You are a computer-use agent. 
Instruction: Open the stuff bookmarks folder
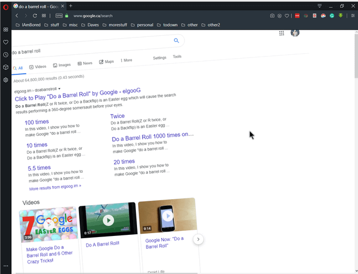[x=51, y=25]
